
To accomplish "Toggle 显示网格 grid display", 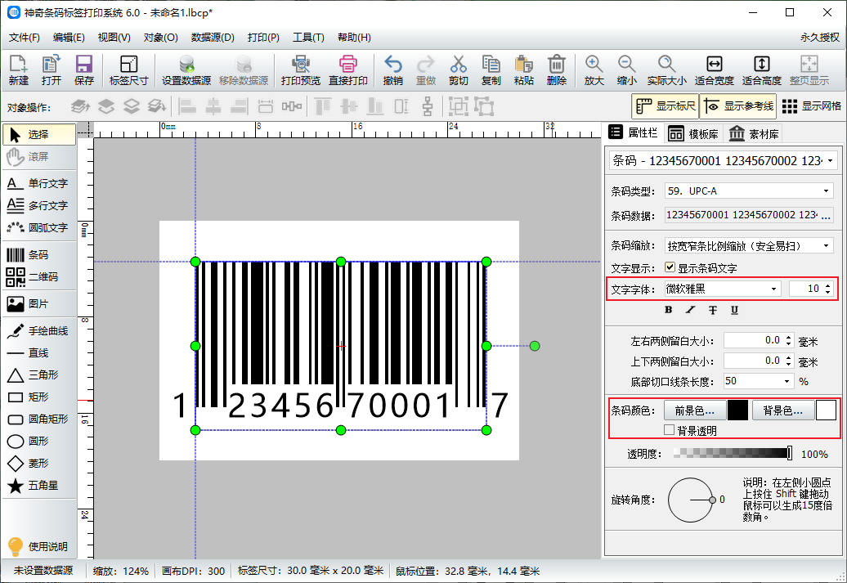I will tap(811, 106).
